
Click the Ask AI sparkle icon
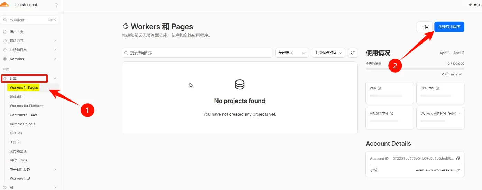click(470, 5)
